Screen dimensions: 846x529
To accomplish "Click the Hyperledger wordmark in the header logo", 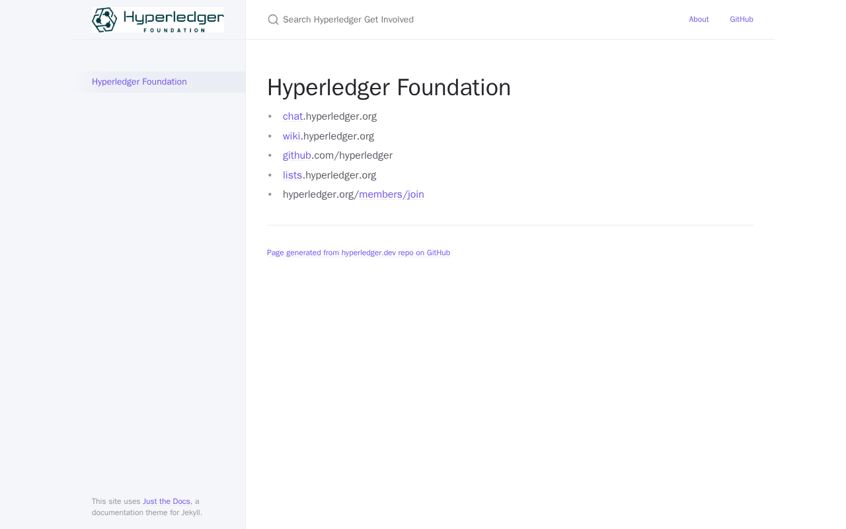I will [173, 17].
